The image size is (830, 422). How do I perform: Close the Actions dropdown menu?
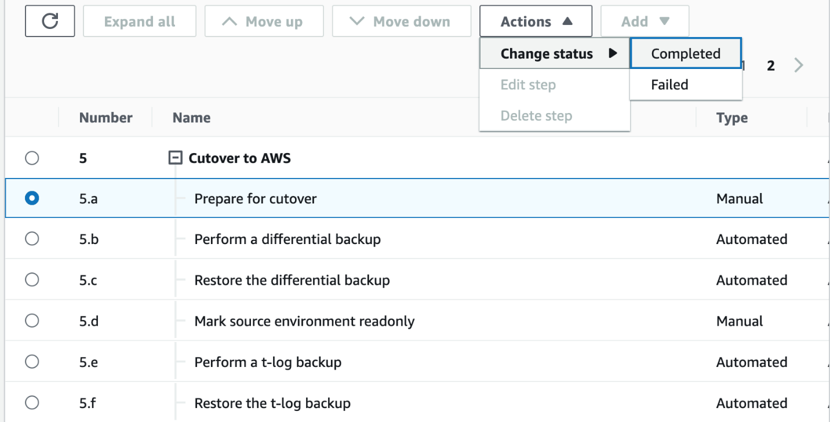pyautogui.click(x=536, y=21)
